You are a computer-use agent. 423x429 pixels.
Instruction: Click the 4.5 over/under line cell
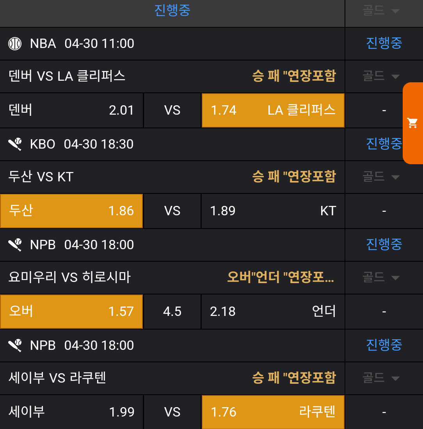(172, 312)
